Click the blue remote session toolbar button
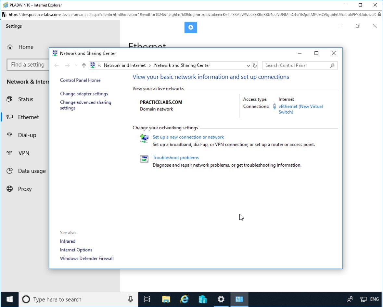Viewport: 383px width, 307px height. 191,27
